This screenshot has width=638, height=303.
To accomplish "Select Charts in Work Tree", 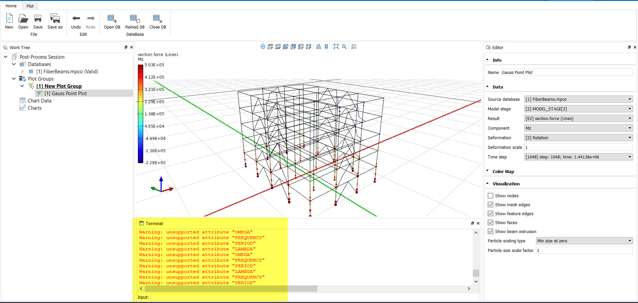I will tap(35, 108).
